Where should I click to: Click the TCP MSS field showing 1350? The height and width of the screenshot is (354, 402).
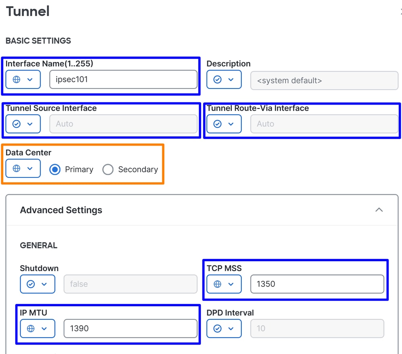317,284
